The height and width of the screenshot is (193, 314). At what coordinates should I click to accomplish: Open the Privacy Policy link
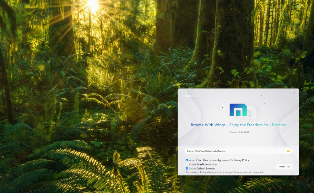tap(241, 160)
